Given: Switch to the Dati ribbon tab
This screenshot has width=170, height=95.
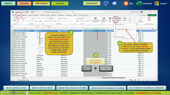Looking at the screenshot, I should point(48,15).
